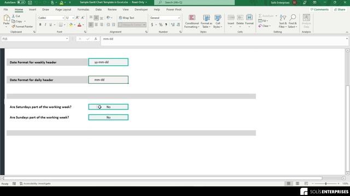
Task: Open the General number format dropdown
Action: click(179, 18)
